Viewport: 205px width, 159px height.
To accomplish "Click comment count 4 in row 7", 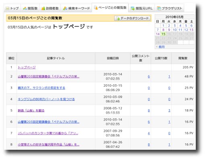I will tap(149, 133).
